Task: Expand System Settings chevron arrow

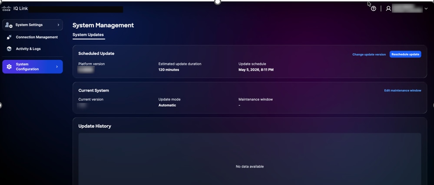Action: tap(58, 25)
